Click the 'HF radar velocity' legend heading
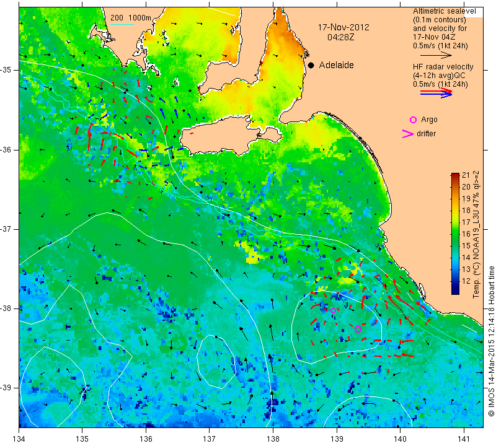 coord(443,67)
